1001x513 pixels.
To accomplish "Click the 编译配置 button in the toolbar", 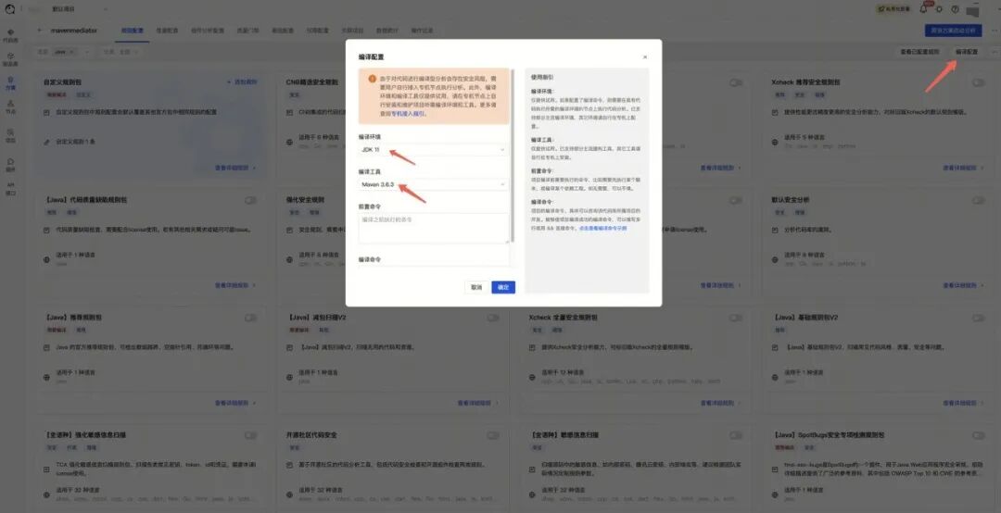I will (967, 52).
